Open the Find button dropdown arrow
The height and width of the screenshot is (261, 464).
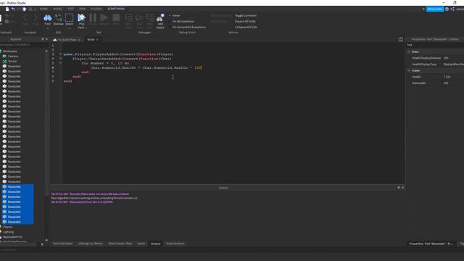coord(47,28)
